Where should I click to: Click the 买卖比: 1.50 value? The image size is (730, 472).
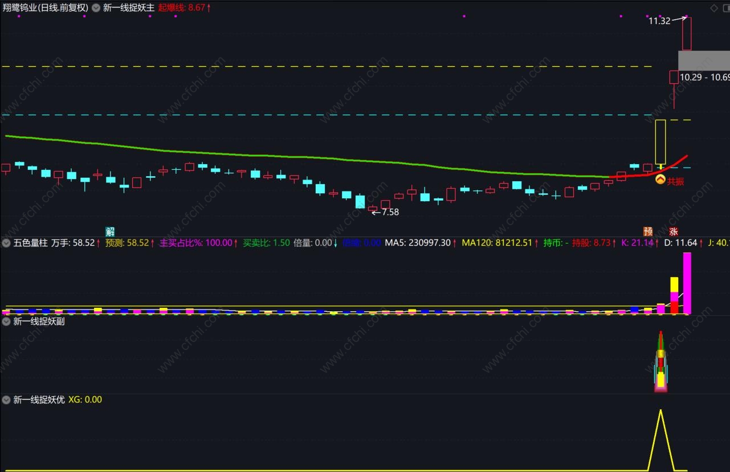(266, 243)
